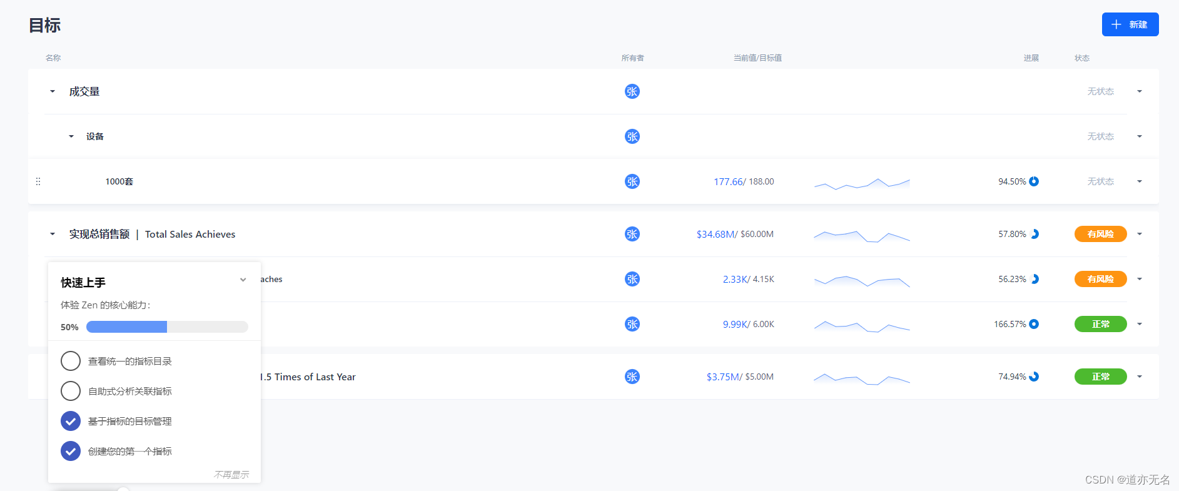
Task: Click drag handle icon of 1000套 row
Action: point(38,181)
